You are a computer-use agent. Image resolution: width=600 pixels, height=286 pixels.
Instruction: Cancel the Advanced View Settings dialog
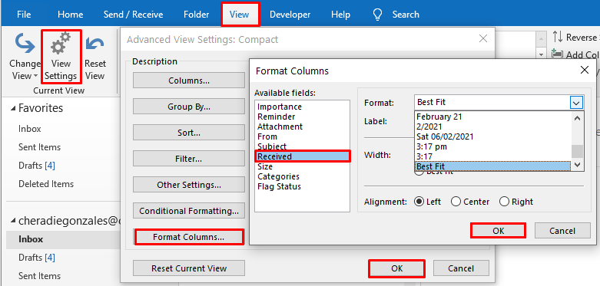click(461, 268)
